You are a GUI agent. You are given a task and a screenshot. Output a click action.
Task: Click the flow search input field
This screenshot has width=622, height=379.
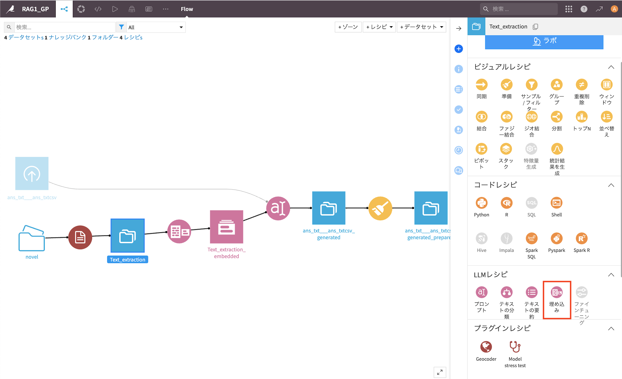[64, 27]
